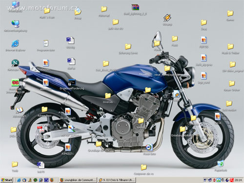Open the Einladung Abiball folder

[183, 129]
